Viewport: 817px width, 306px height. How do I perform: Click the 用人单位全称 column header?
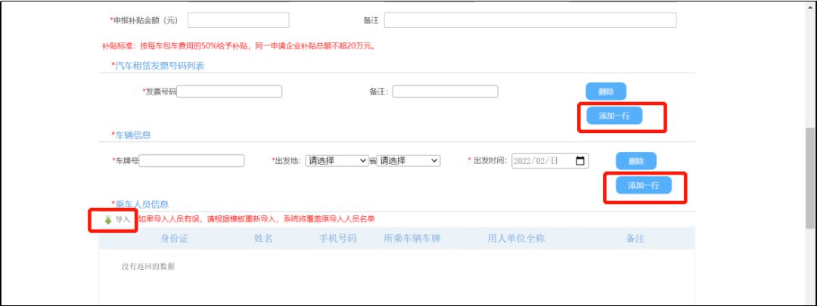(516, 239)
